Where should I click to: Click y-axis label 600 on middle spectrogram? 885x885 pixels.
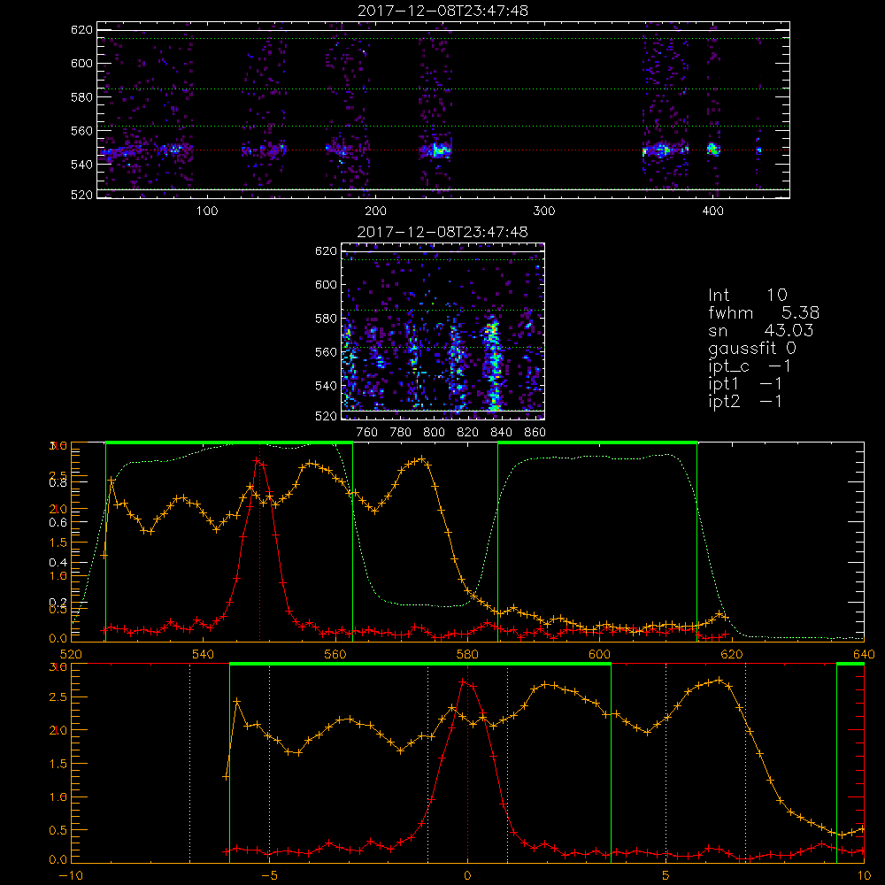(x=326, y=284)
